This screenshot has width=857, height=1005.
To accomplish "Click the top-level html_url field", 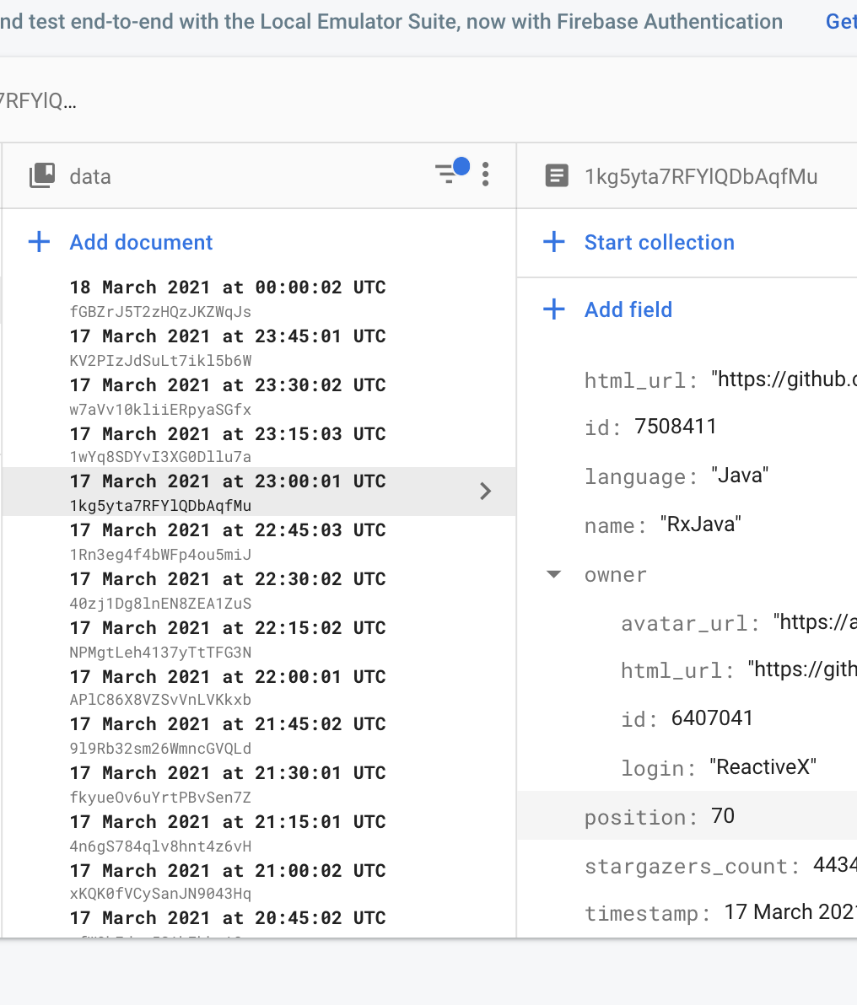I will click(720, 379).
